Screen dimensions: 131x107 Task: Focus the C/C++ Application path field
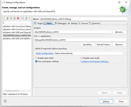point(80,40)
